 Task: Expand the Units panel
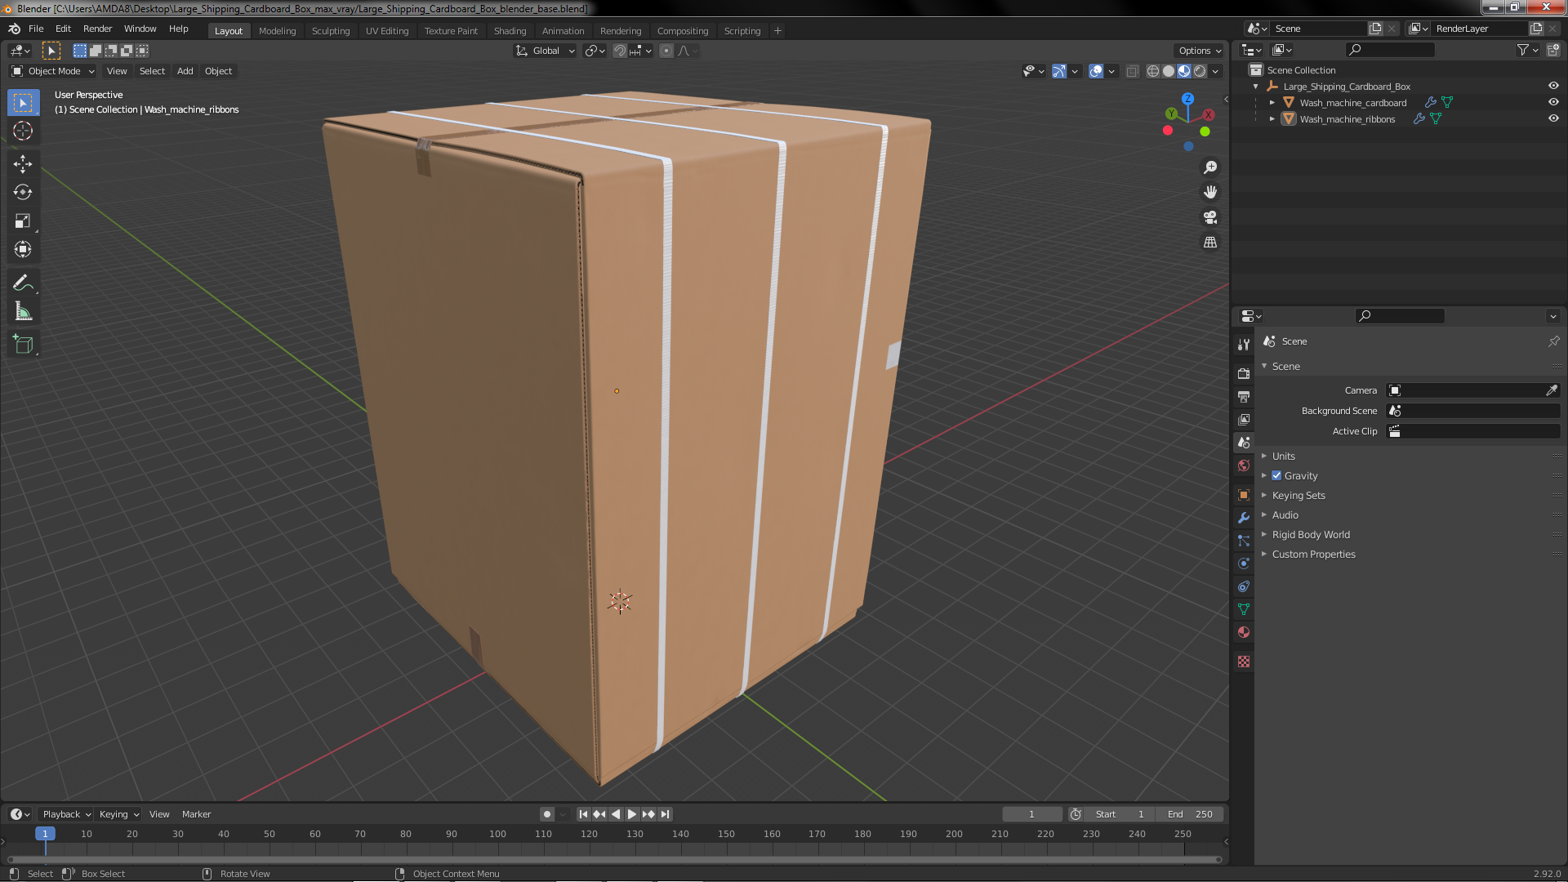point(1283,456)
